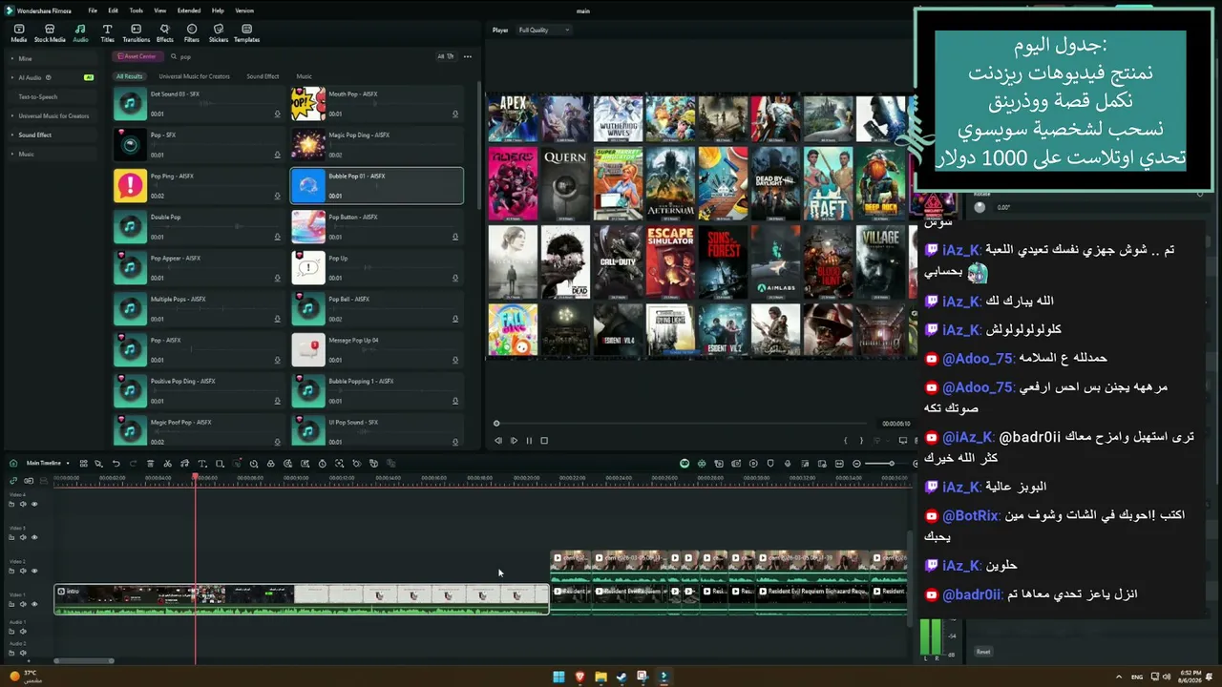The image size is (1222, 687).
Task: Open the Stickers panel
Action: click(x=219, y=33)
